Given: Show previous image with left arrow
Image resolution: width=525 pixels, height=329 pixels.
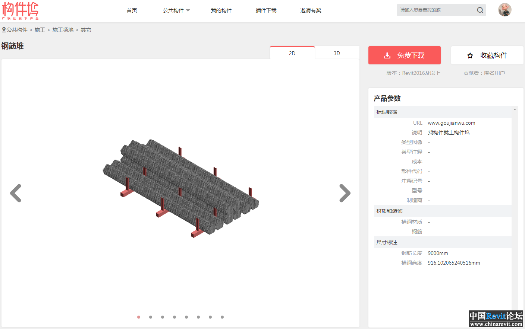Looking at the screenshot, I should [x=16, y=193].
